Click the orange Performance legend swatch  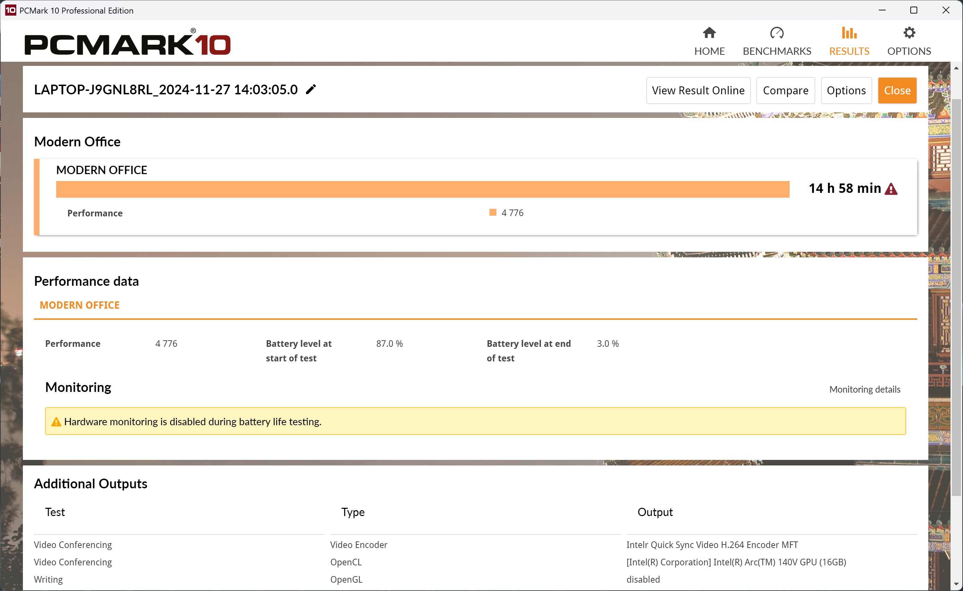click(493, 212)
